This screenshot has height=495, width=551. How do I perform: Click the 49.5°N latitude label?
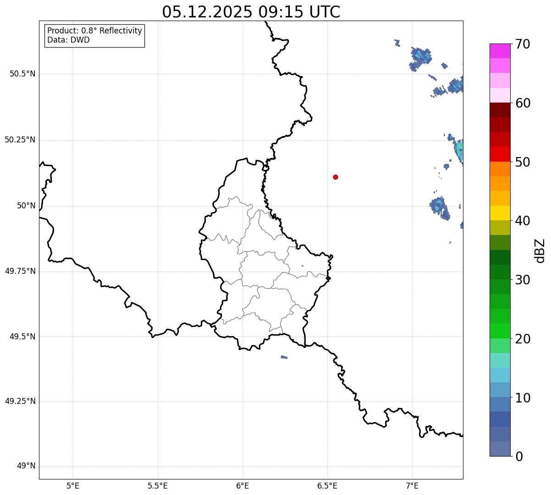22,337
